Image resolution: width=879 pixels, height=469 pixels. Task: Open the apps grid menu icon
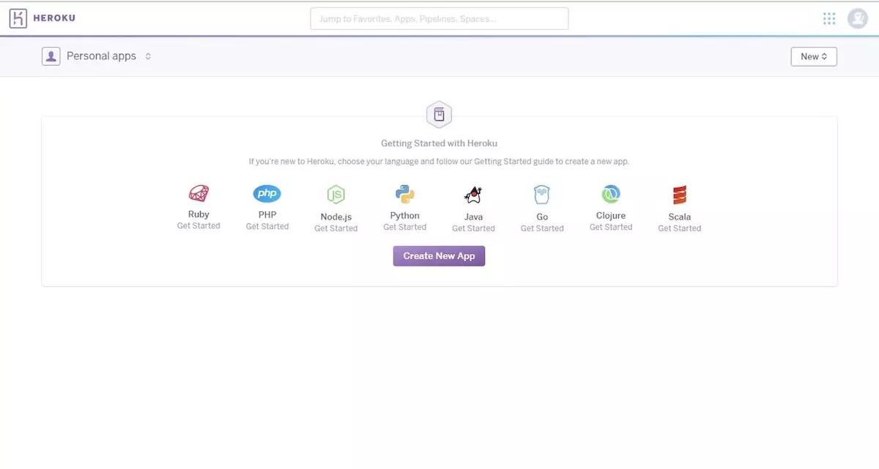829,18
